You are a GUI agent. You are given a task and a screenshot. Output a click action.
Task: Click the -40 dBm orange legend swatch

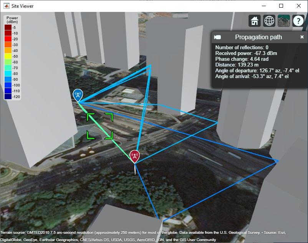click(8, 50)
